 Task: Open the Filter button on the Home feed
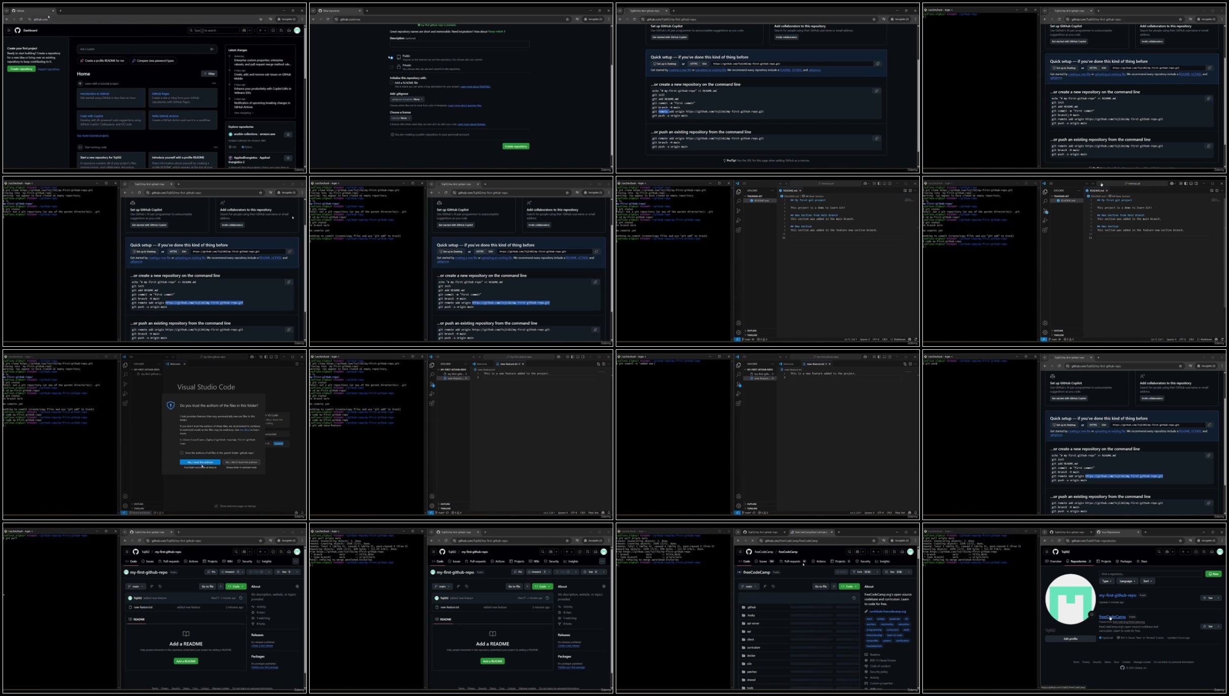209,74
